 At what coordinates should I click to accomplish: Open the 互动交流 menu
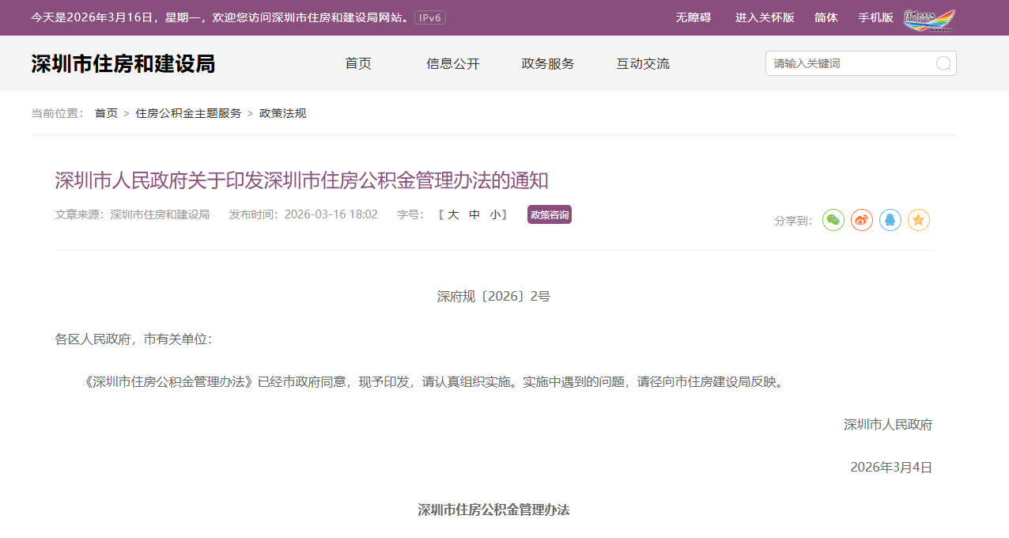click(643, 64)
